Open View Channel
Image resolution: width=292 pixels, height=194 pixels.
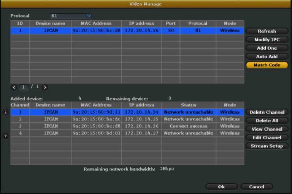(x=267, y=129)
